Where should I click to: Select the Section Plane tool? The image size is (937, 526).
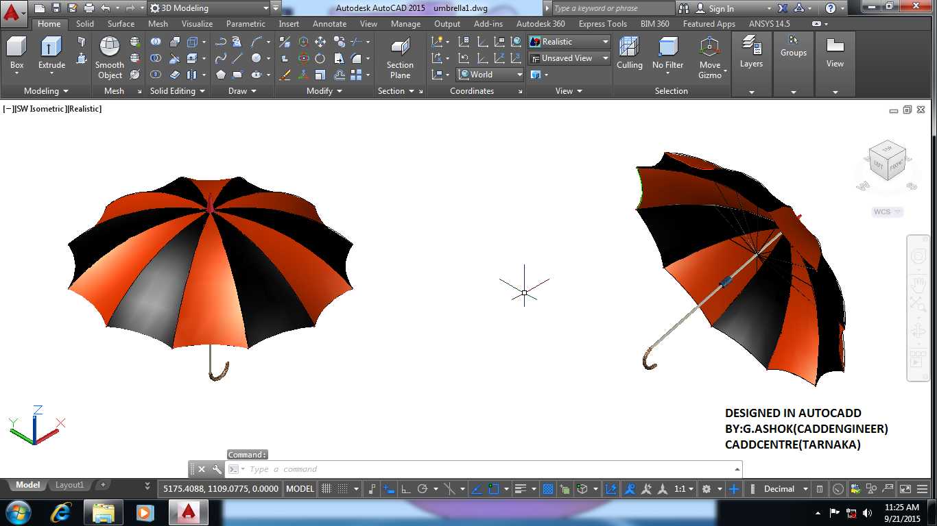coord(400,58)
